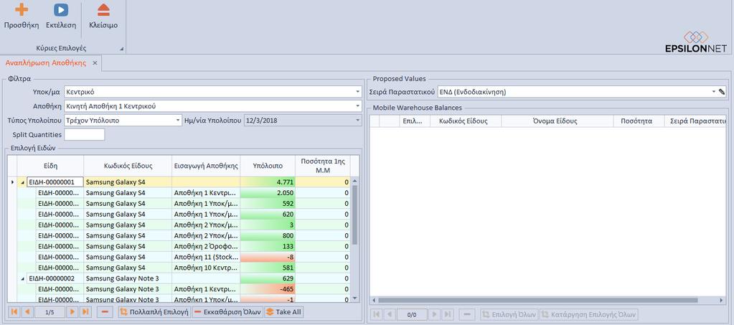Click the balance cell 2.050

point(268,192)
